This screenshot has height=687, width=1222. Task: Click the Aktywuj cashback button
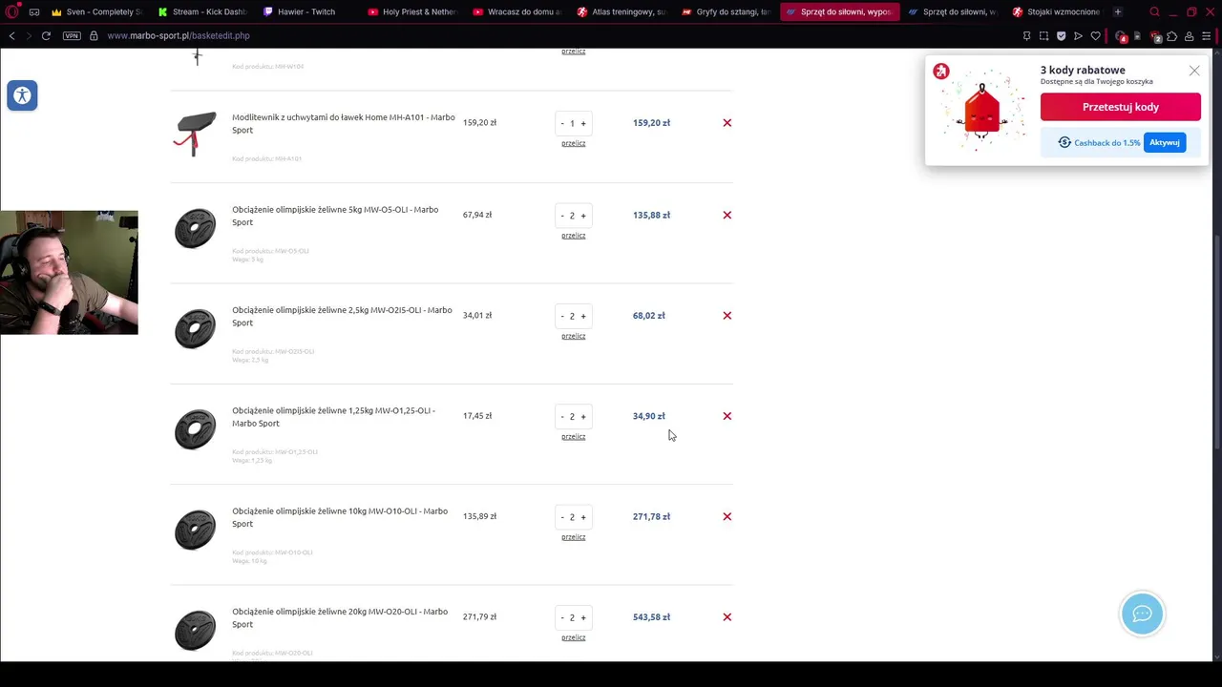tap(1165, 142)
